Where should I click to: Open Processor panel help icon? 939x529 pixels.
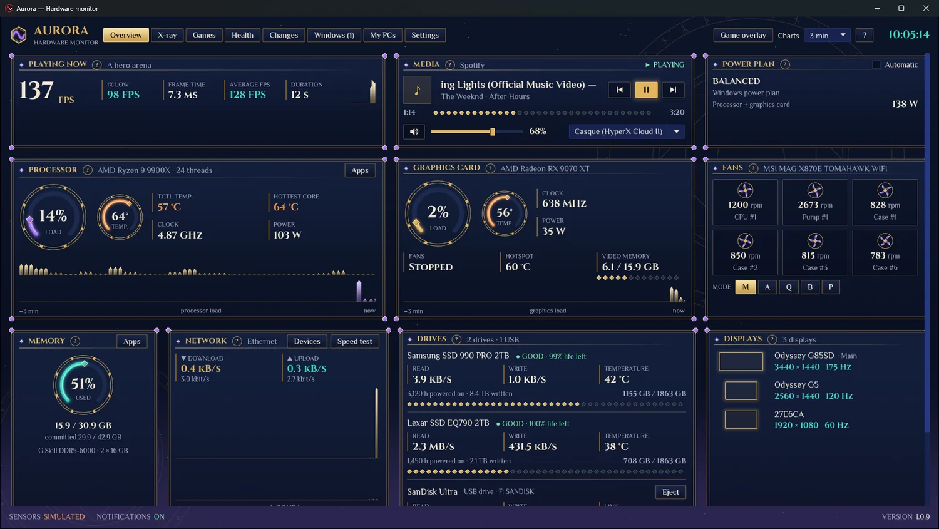[88, 170]
